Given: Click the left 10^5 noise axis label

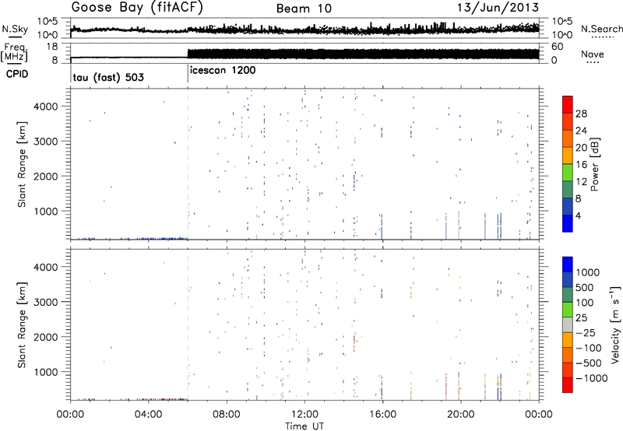Looking at the screenshot, I should (48, 21).
